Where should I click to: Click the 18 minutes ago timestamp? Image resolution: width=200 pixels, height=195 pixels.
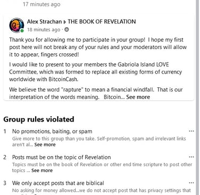[44, 30]
